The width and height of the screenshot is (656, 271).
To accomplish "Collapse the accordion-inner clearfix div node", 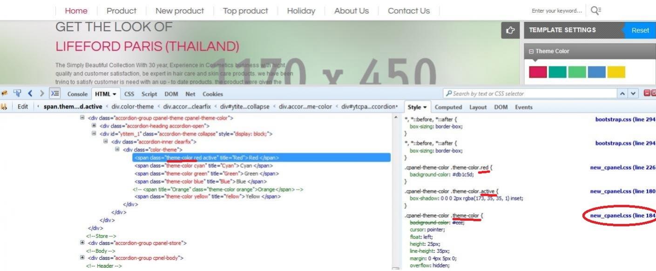I will coord(106,142).
